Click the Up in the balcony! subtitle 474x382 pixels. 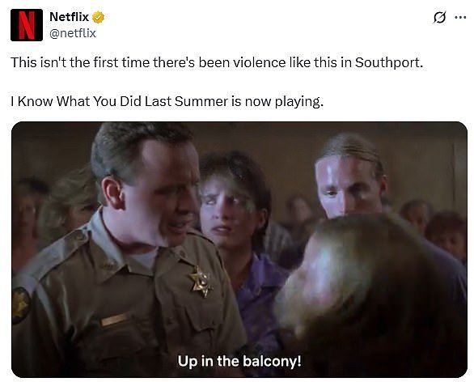pyautogui.click(x=239, y=361)
